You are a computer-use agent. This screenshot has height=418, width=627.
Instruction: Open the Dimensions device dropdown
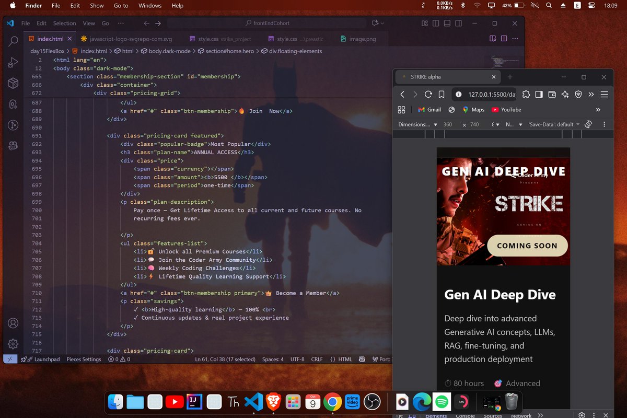[417, 124]
